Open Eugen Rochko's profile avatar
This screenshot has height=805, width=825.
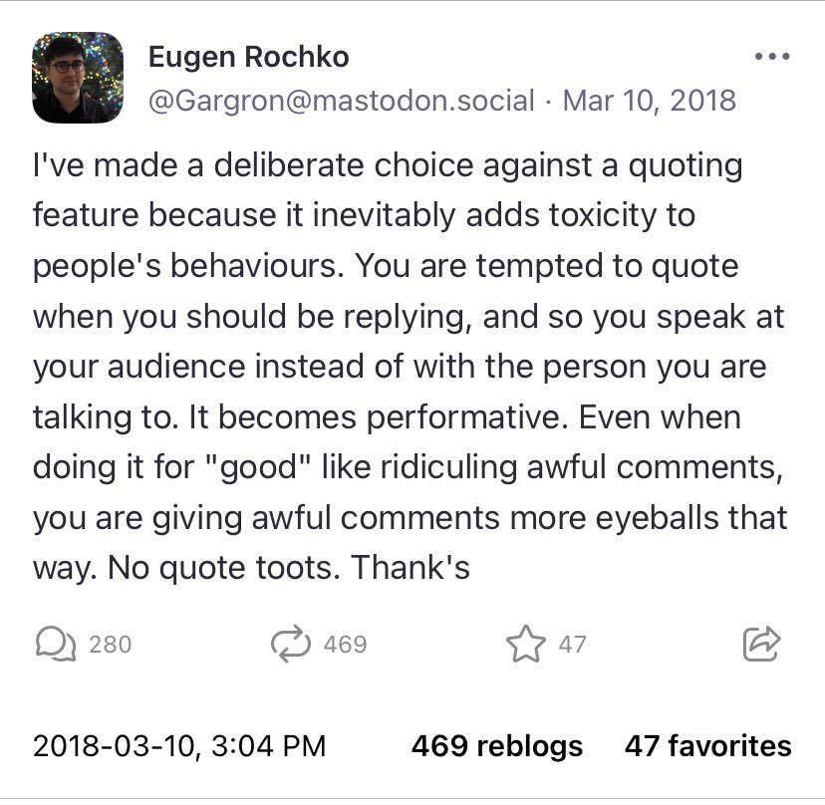[78, 77]
